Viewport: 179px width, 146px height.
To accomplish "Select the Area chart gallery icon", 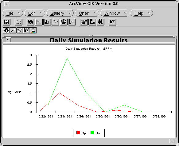I will (30, 22).
